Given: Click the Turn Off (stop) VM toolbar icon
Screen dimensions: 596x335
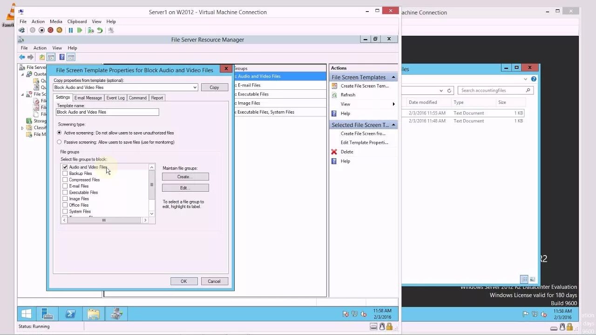Looking at the screenshot, I should click(41, 30).
